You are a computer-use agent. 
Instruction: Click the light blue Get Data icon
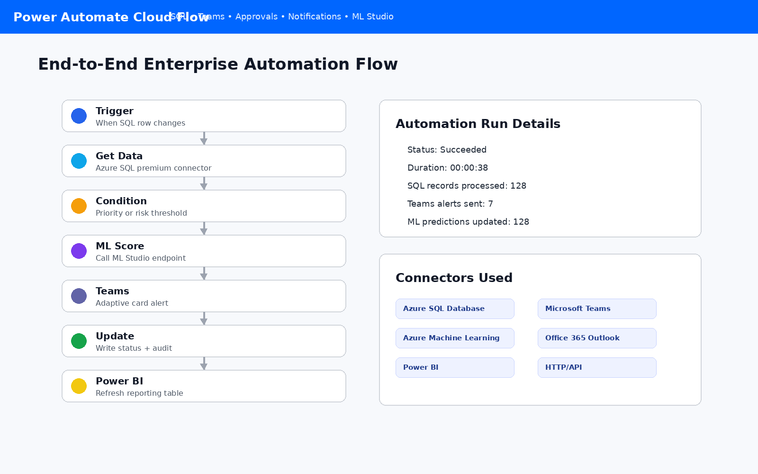[79, 161]
